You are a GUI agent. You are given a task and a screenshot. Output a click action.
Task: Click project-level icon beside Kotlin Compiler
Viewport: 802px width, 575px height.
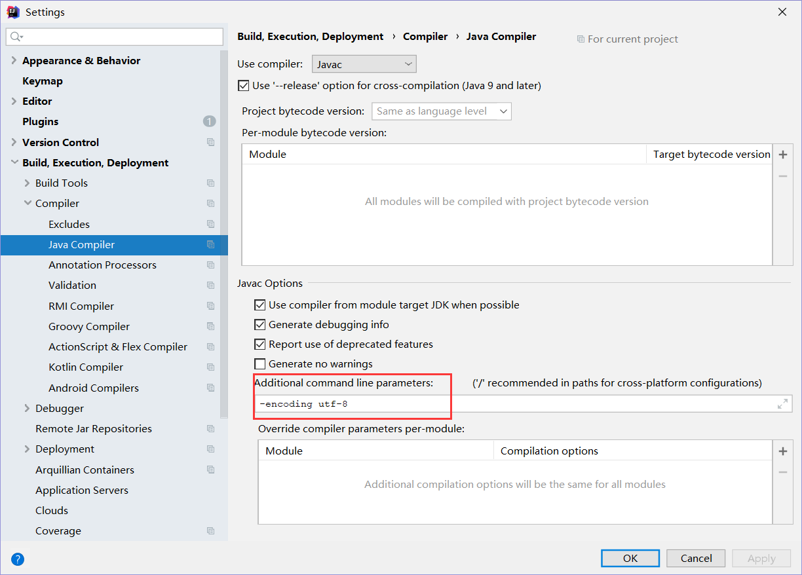210,367
